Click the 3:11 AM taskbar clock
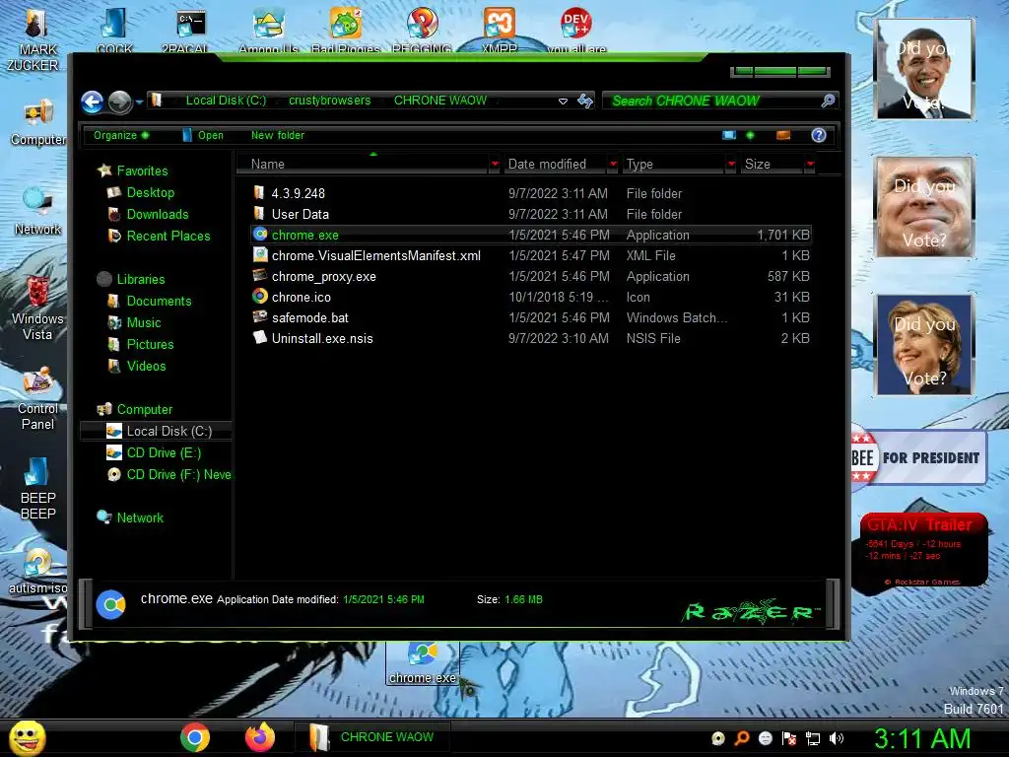Screen dimensions: 1009x757 pyautogui.click(x=922, y=738)
